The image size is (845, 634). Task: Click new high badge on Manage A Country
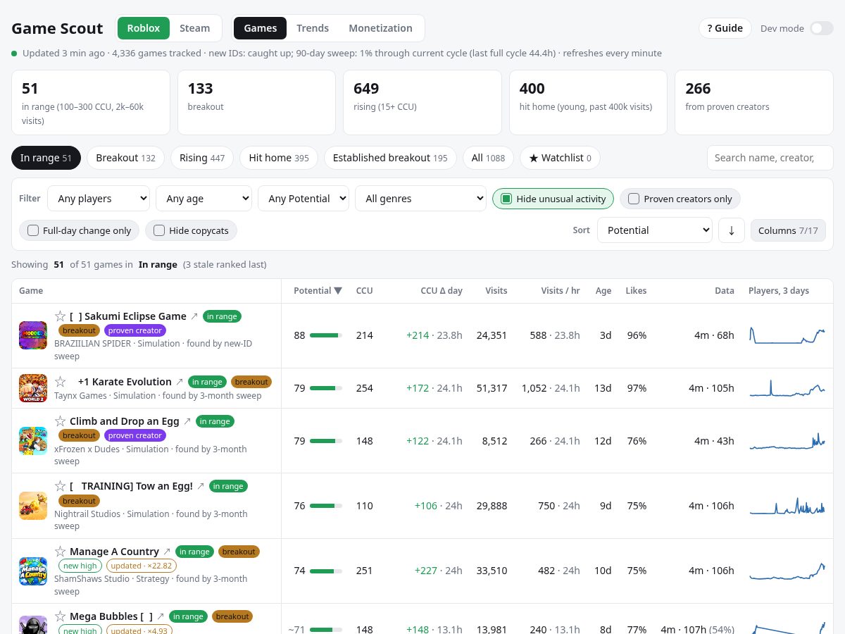80,566
